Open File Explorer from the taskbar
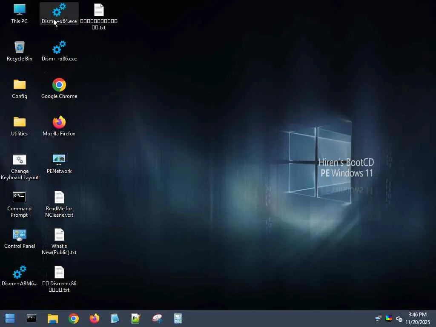 click(x=52, y=318)
